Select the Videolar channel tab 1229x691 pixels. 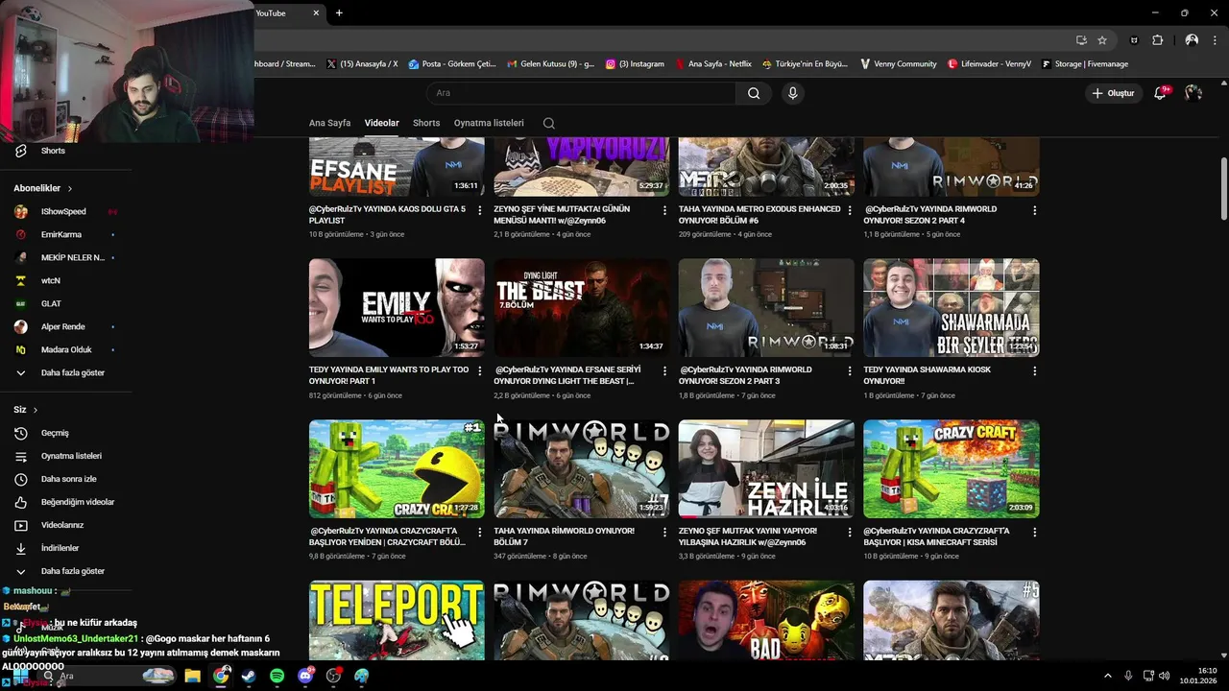tap(381, 123)
